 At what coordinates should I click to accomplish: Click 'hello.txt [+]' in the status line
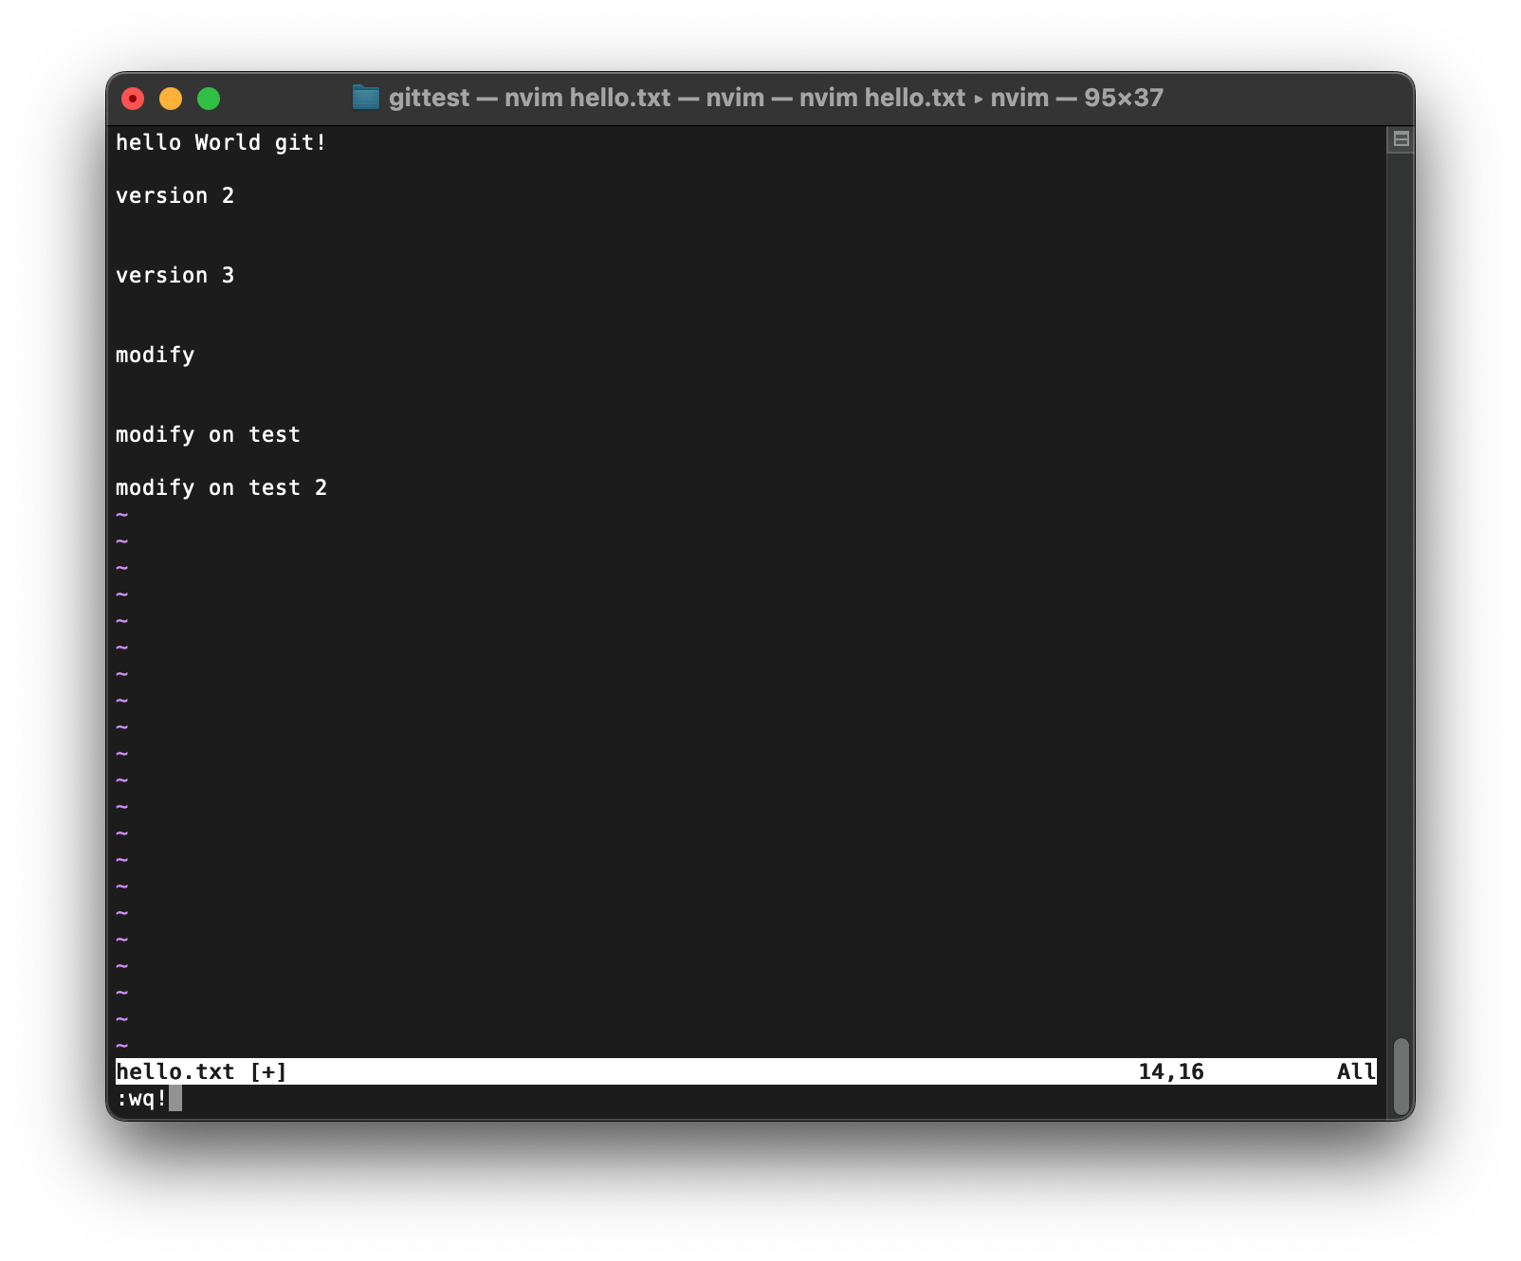[201, 1071]
